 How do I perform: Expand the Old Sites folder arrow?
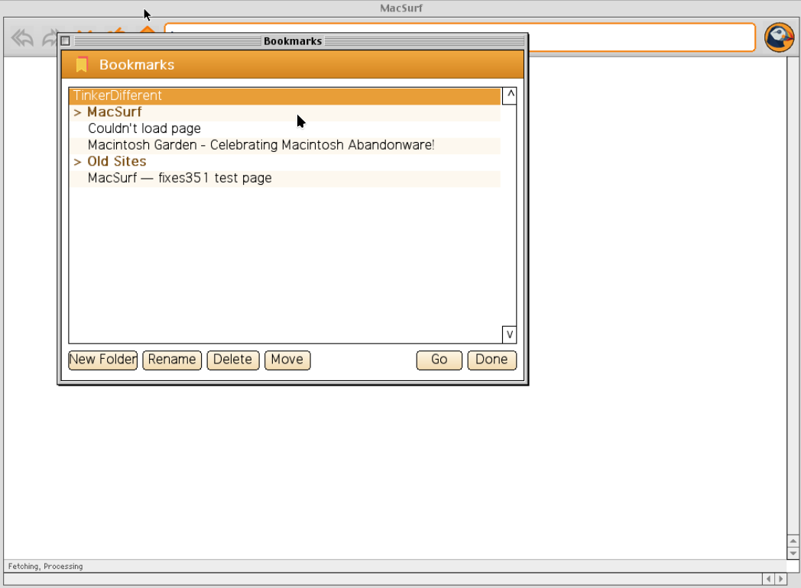[x=78, y=162]
